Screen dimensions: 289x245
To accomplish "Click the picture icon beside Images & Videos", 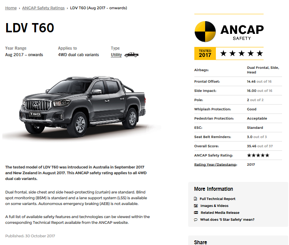I will (196, 206).
